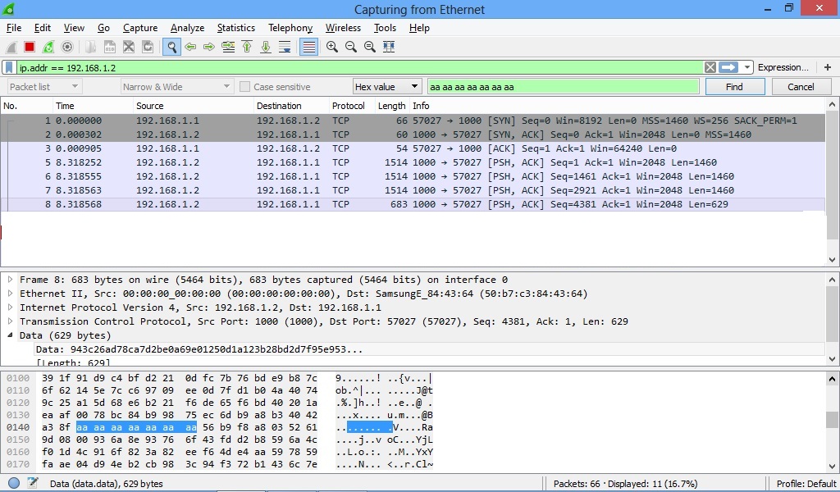Open the Capture menu

(140, 28)
